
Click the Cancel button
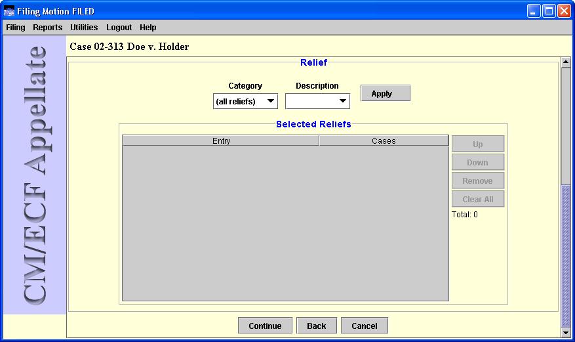point(365,326)
